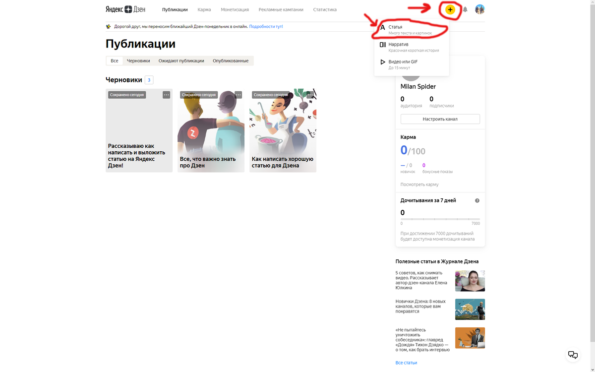Click the Подробности тут link

point(266,26)
